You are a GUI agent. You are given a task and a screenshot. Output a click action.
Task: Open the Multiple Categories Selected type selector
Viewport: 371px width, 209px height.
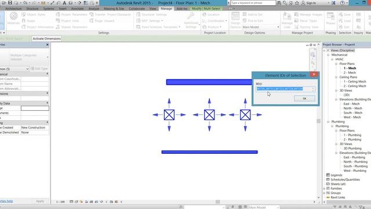(24, 57)
